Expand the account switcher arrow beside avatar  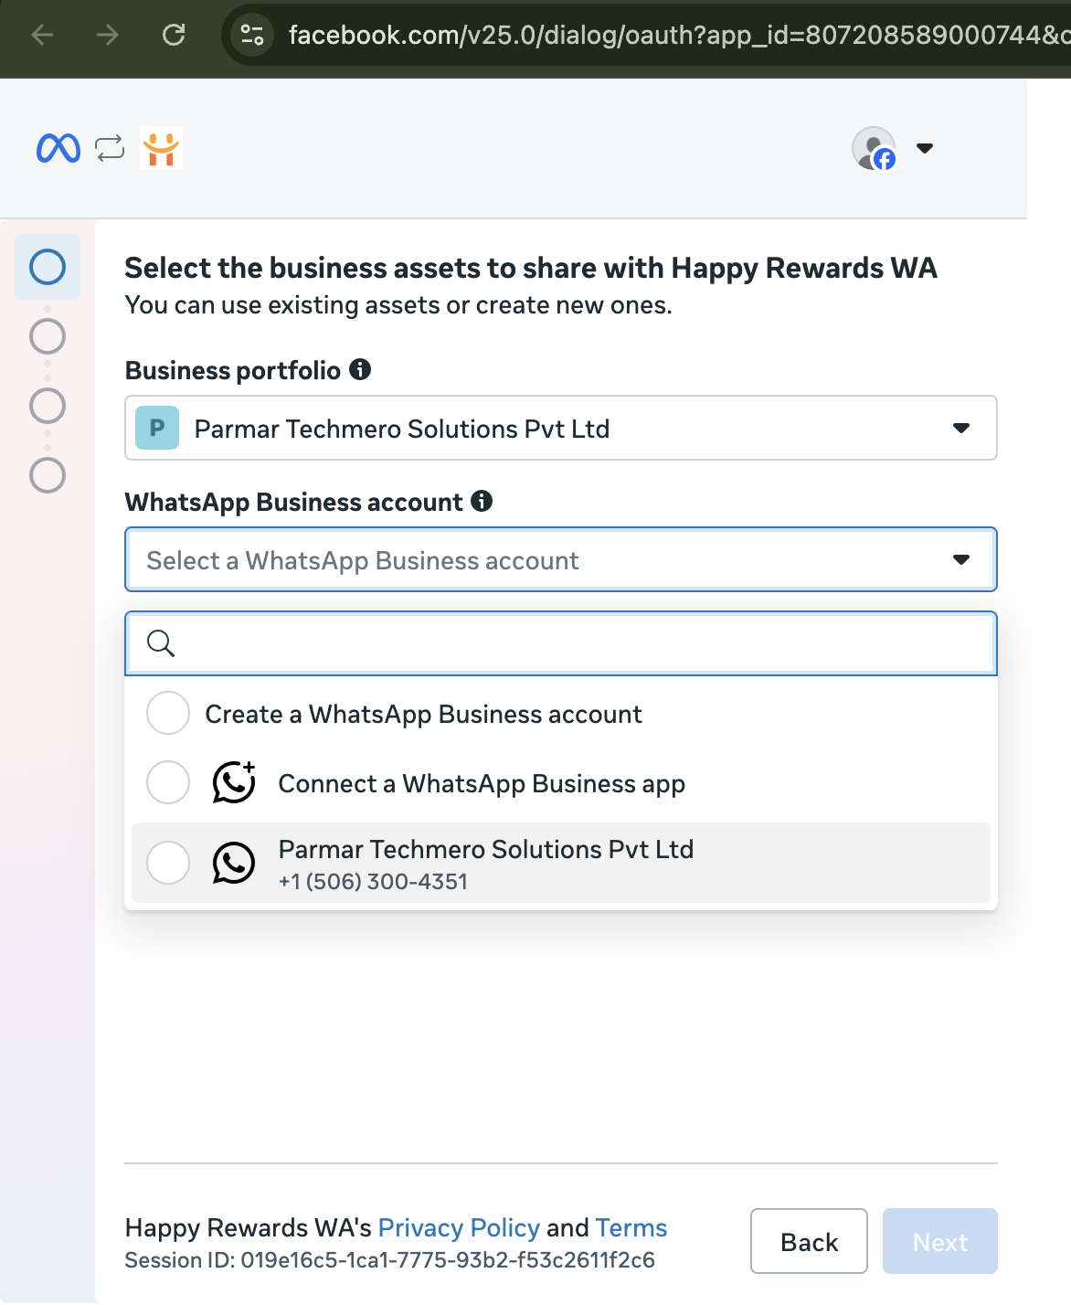(925, 148)
